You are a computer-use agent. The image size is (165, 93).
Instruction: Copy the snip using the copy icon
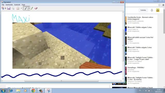click(13, 8)
